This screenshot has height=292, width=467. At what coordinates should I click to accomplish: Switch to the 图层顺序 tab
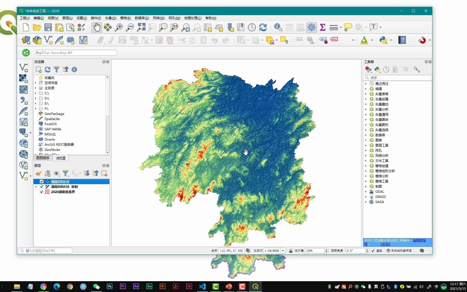[x=43, y=158]
